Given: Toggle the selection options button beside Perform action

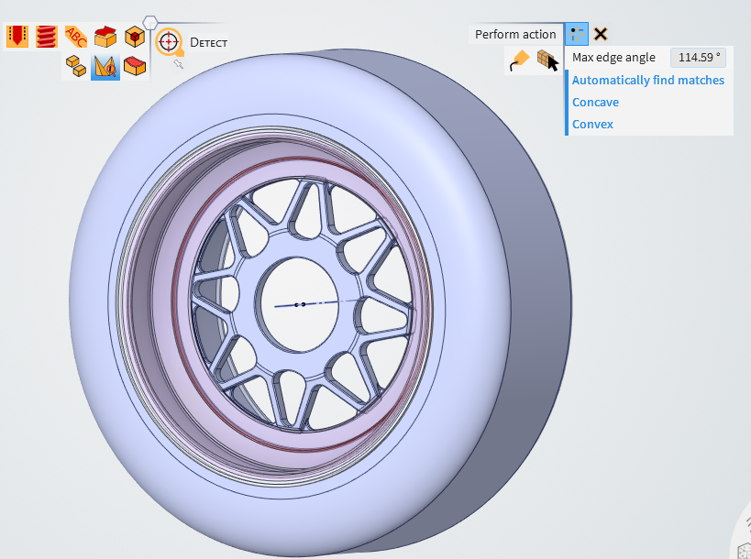Looking at the screenshot, I should coord(576,34).
